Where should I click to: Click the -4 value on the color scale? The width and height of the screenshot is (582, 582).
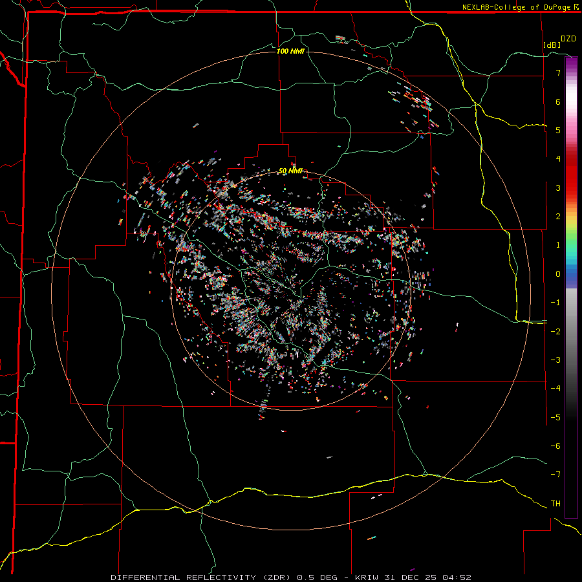click(x=555, y=388)
